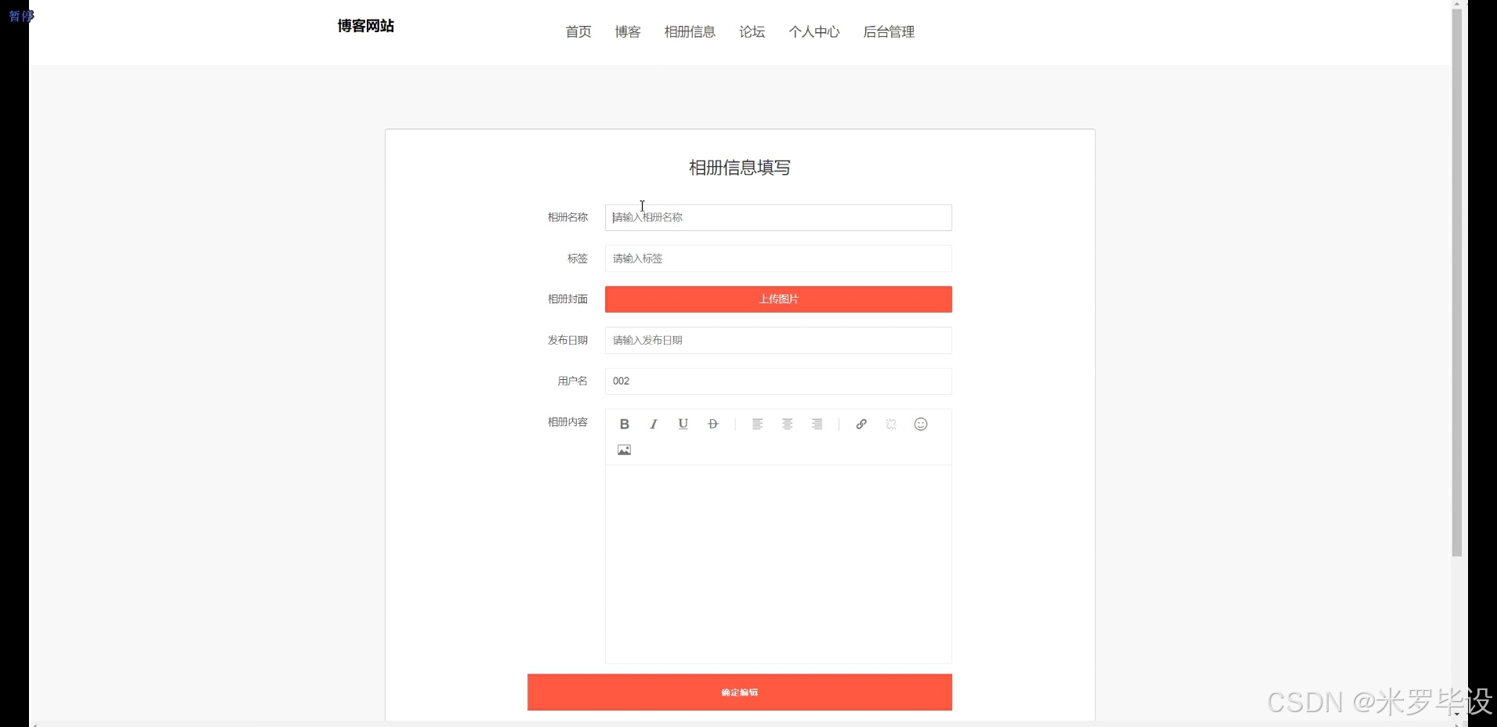
Task: Apply italic formatting in the content editor
Action: pyautogui.click(x=653, y=424)
